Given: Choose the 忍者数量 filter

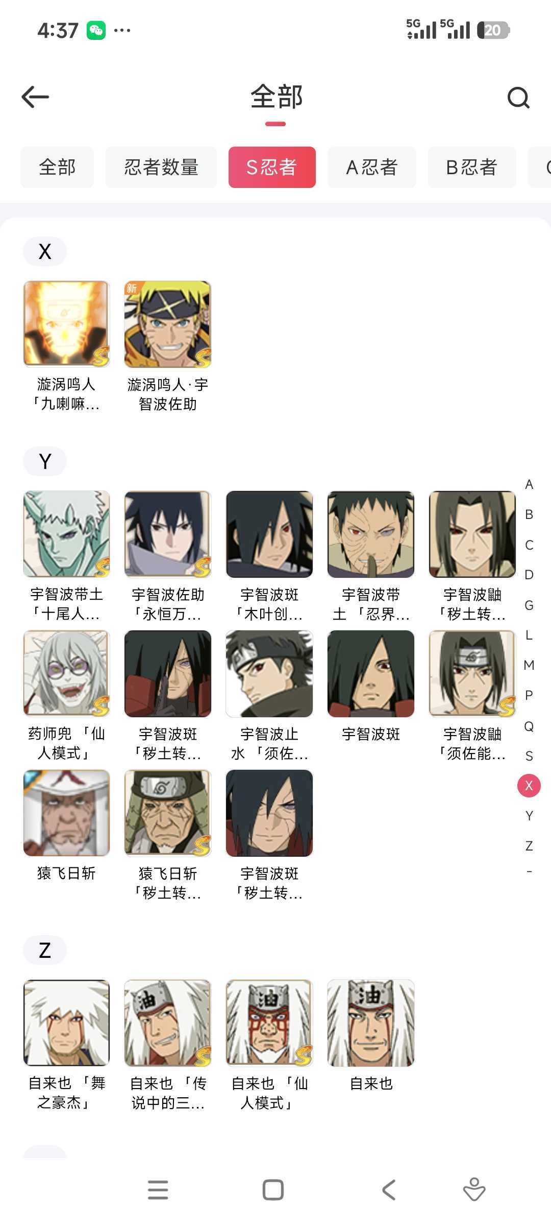Looking at the screenshot, I should [x=161, y=167].
